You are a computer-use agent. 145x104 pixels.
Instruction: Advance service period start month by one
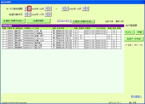pos(46,9)
